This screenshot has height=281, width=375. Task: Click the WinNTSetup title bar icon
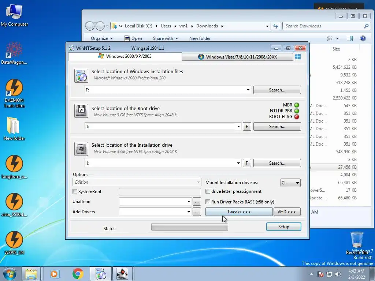[71, 48]
